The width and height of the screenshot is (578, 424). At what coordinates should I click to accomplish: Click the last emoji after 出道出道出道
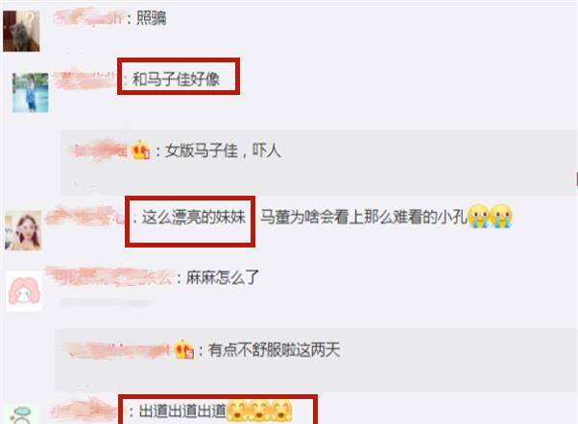tap(281, 412)
